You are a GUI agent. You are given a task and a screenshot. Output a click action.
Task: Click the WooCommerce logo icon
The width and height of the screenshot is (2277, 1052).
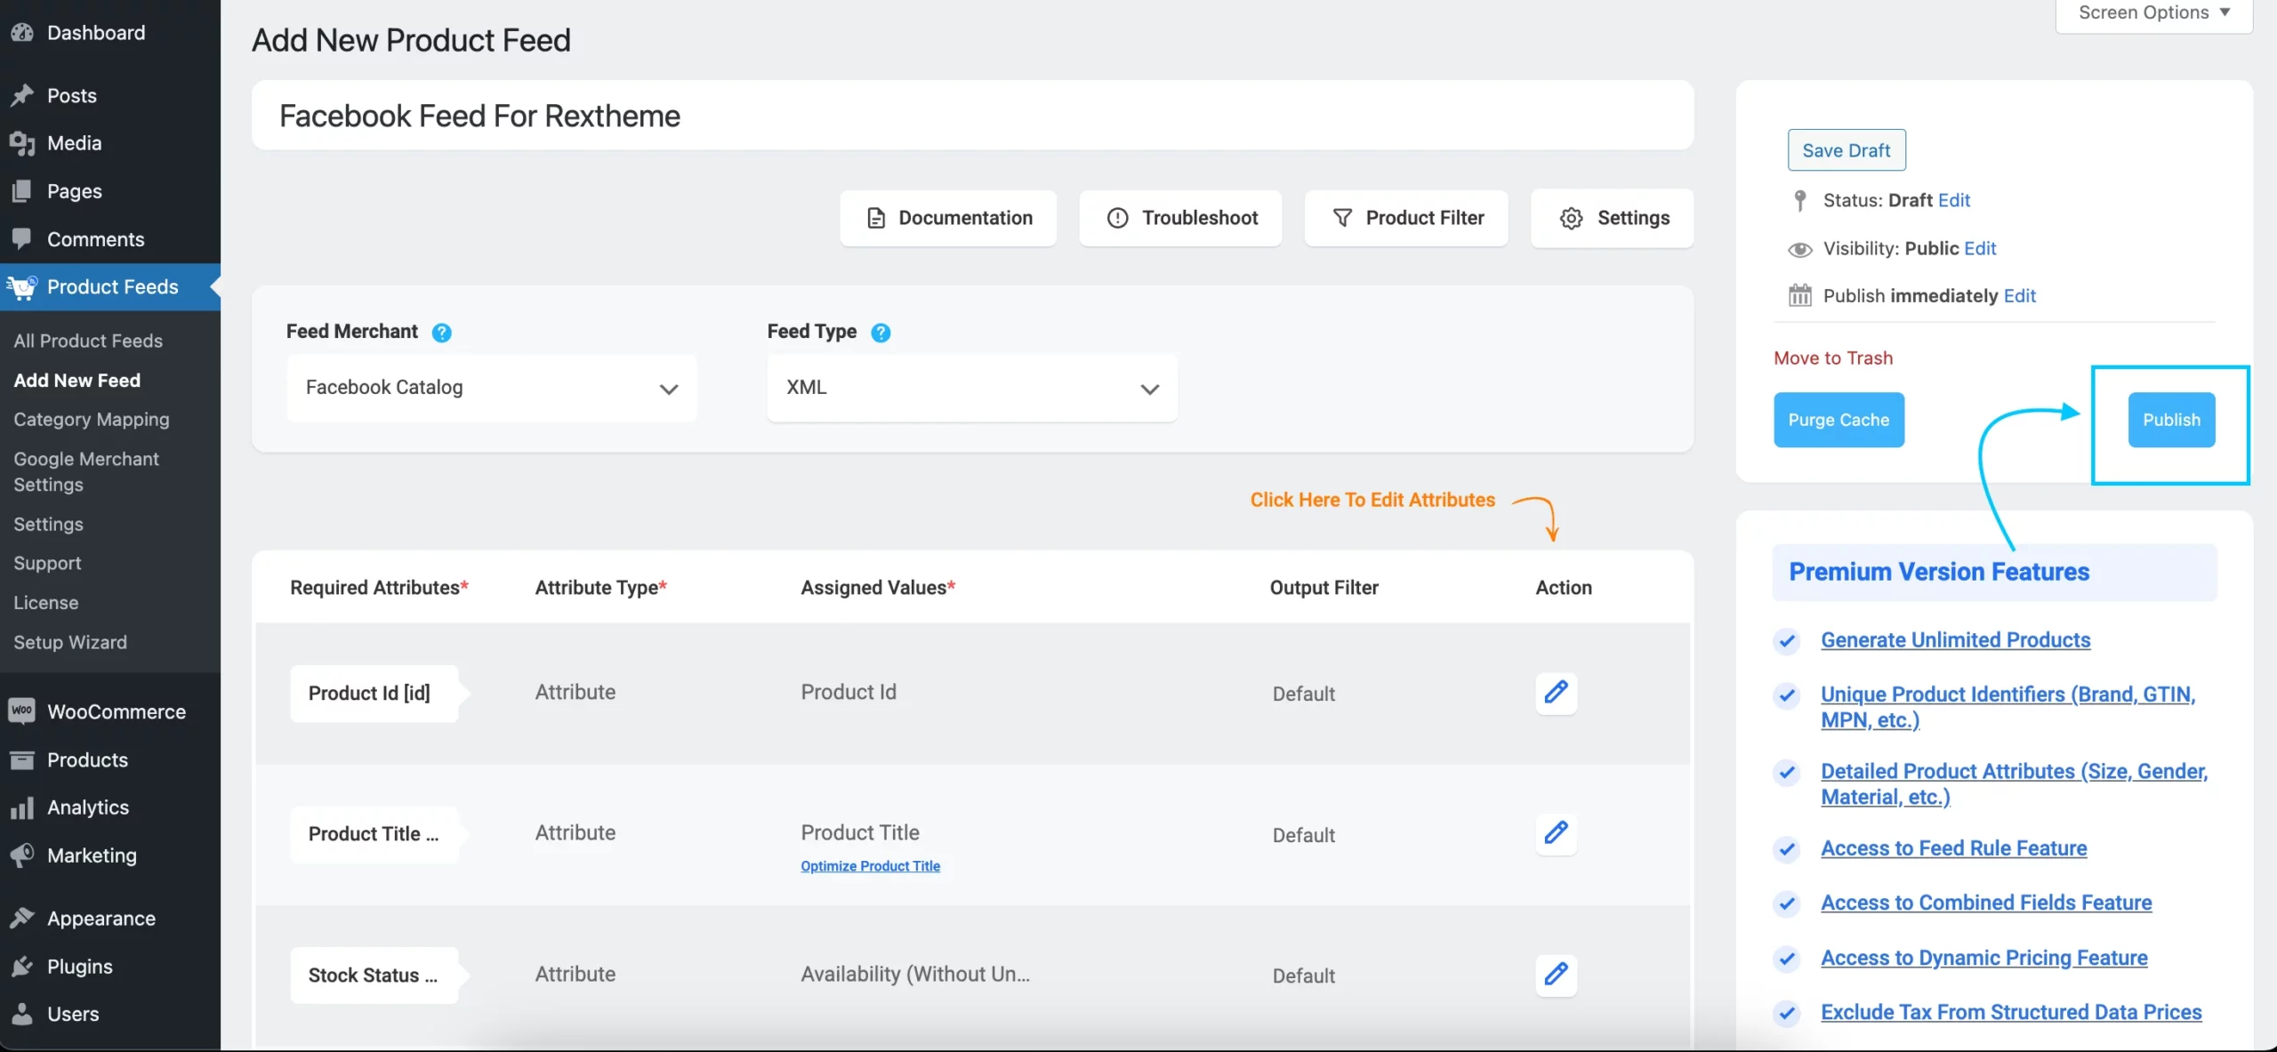tap(22, 711)
